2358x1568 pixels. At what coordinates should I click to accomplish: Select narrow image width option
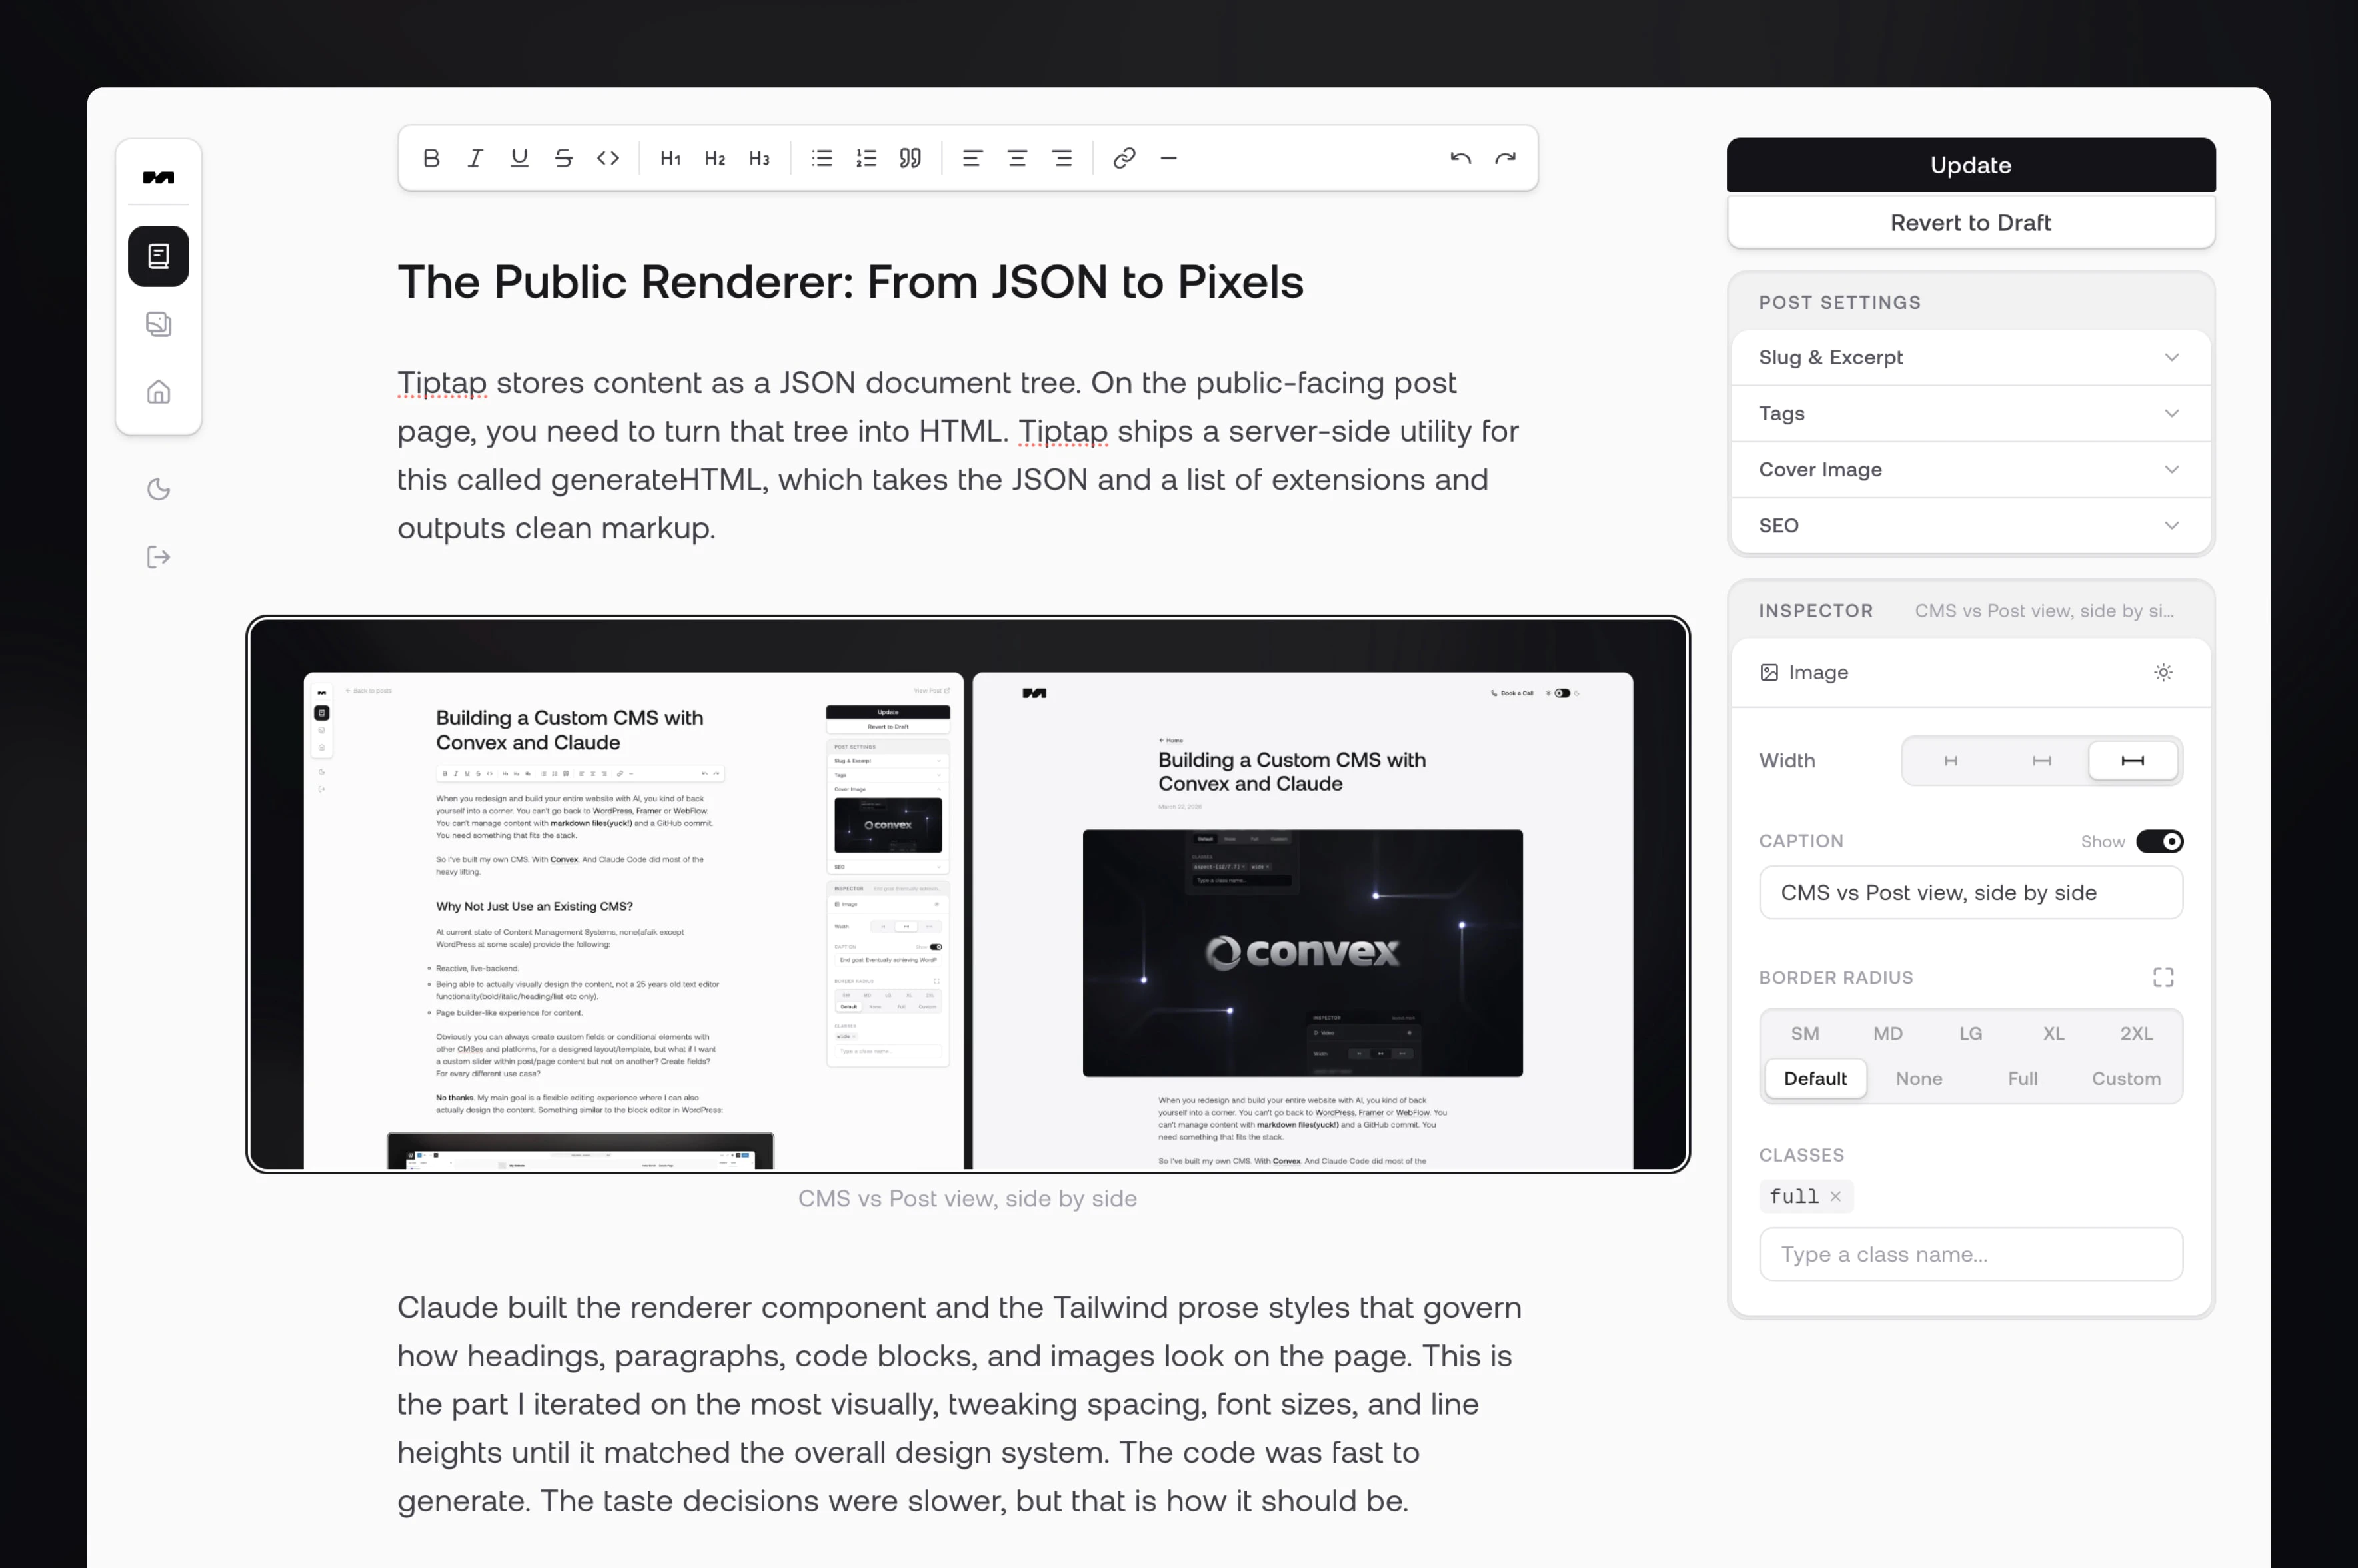1950,761
